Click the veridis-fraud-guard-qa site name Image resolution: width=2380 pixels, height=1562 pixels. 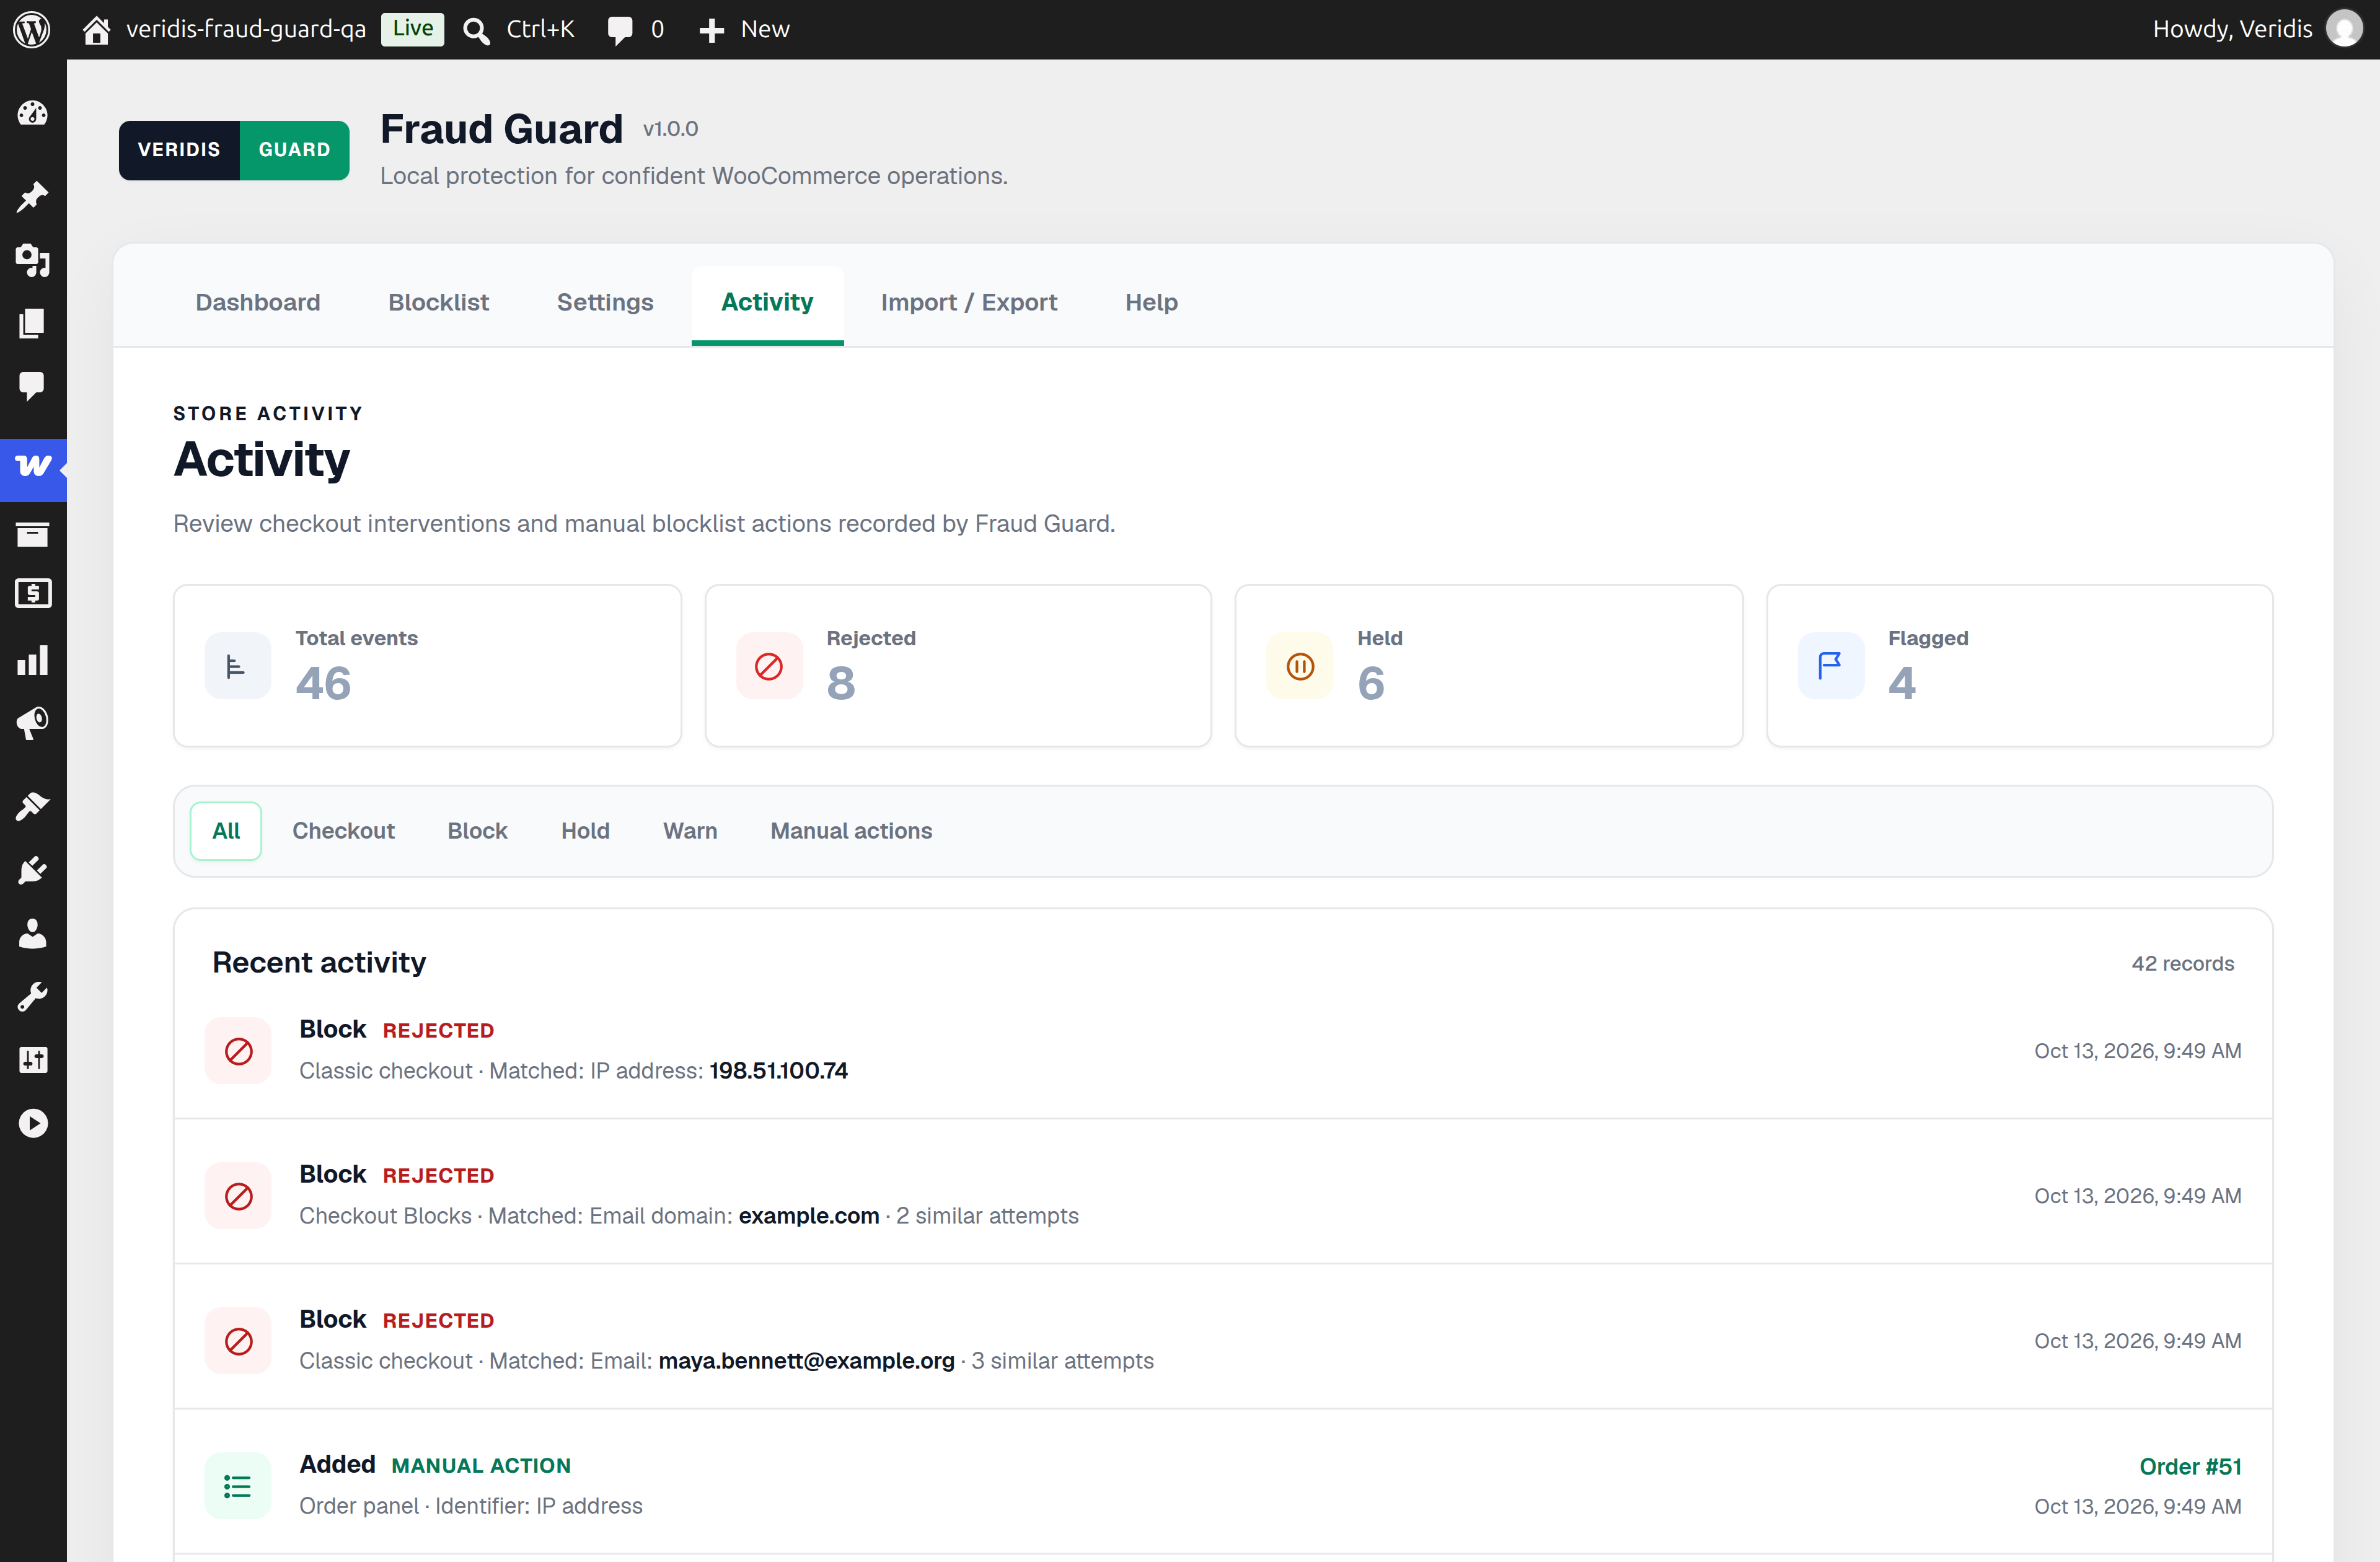pos(246,29)
